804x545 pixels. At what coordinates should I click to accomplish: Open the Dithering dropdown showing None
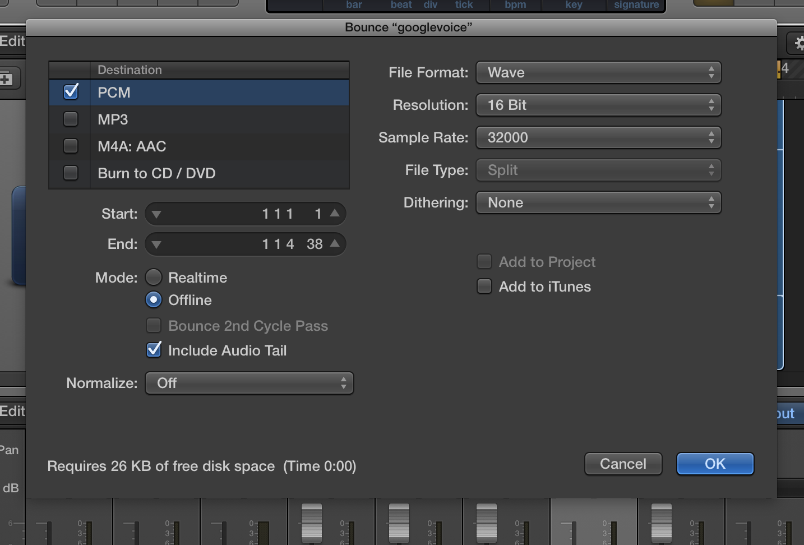click(598, 202)
